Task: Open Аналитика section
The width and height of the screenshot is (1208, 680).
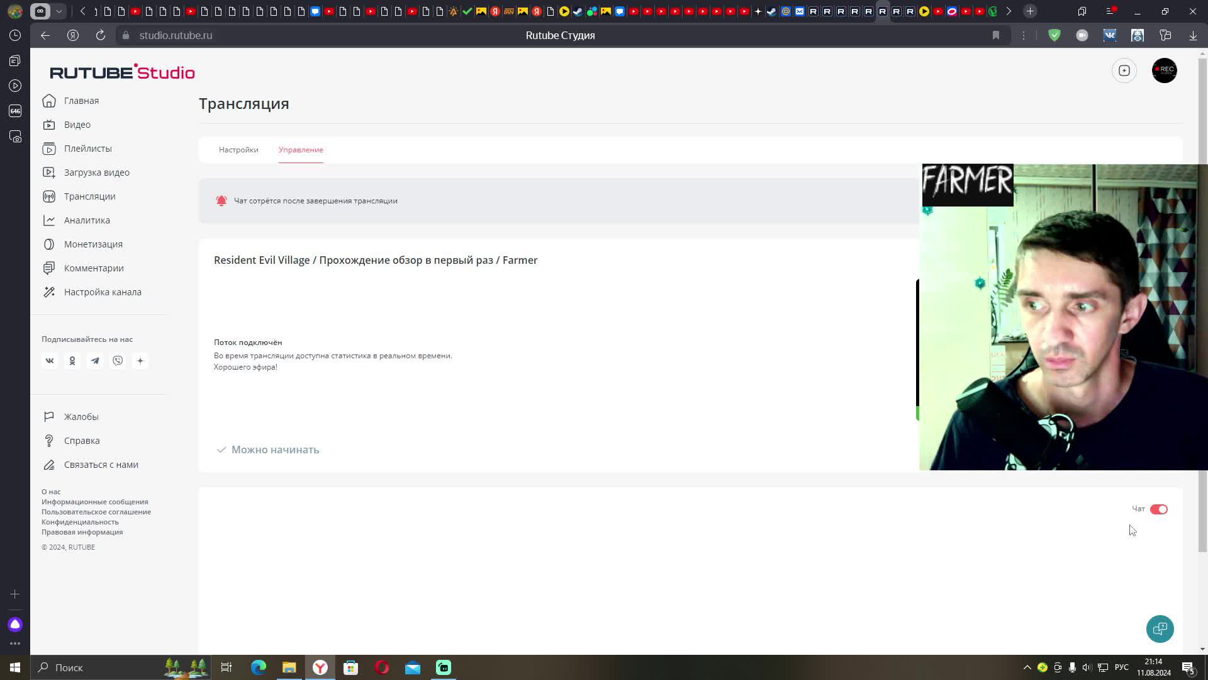Action: pos(76,220)
